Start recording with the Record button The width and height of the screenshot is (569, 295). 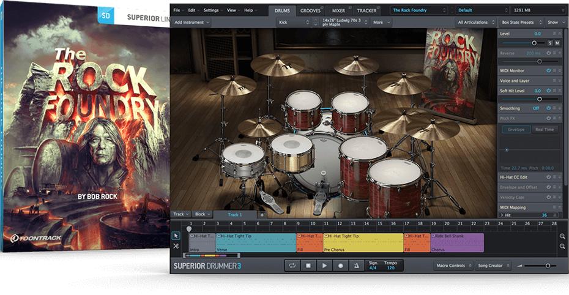(341, 266)
